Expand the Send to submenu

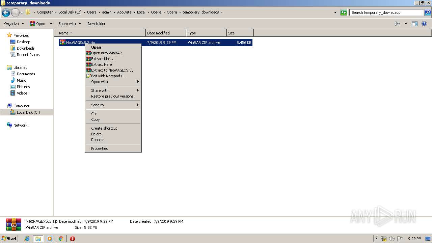click(x=113, y=105)
